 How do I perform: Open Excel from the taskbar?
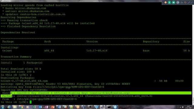click(x=34, y=107)
